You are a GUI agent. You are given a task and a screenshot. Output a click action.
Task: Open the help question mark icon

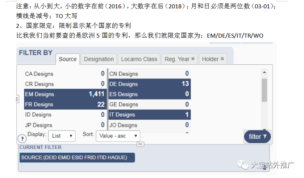[x=22, y=139]
